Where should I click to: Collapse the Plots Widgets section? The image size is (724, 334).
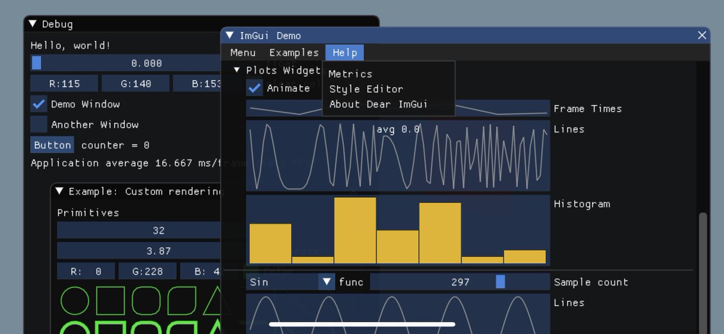click(237, 70)
